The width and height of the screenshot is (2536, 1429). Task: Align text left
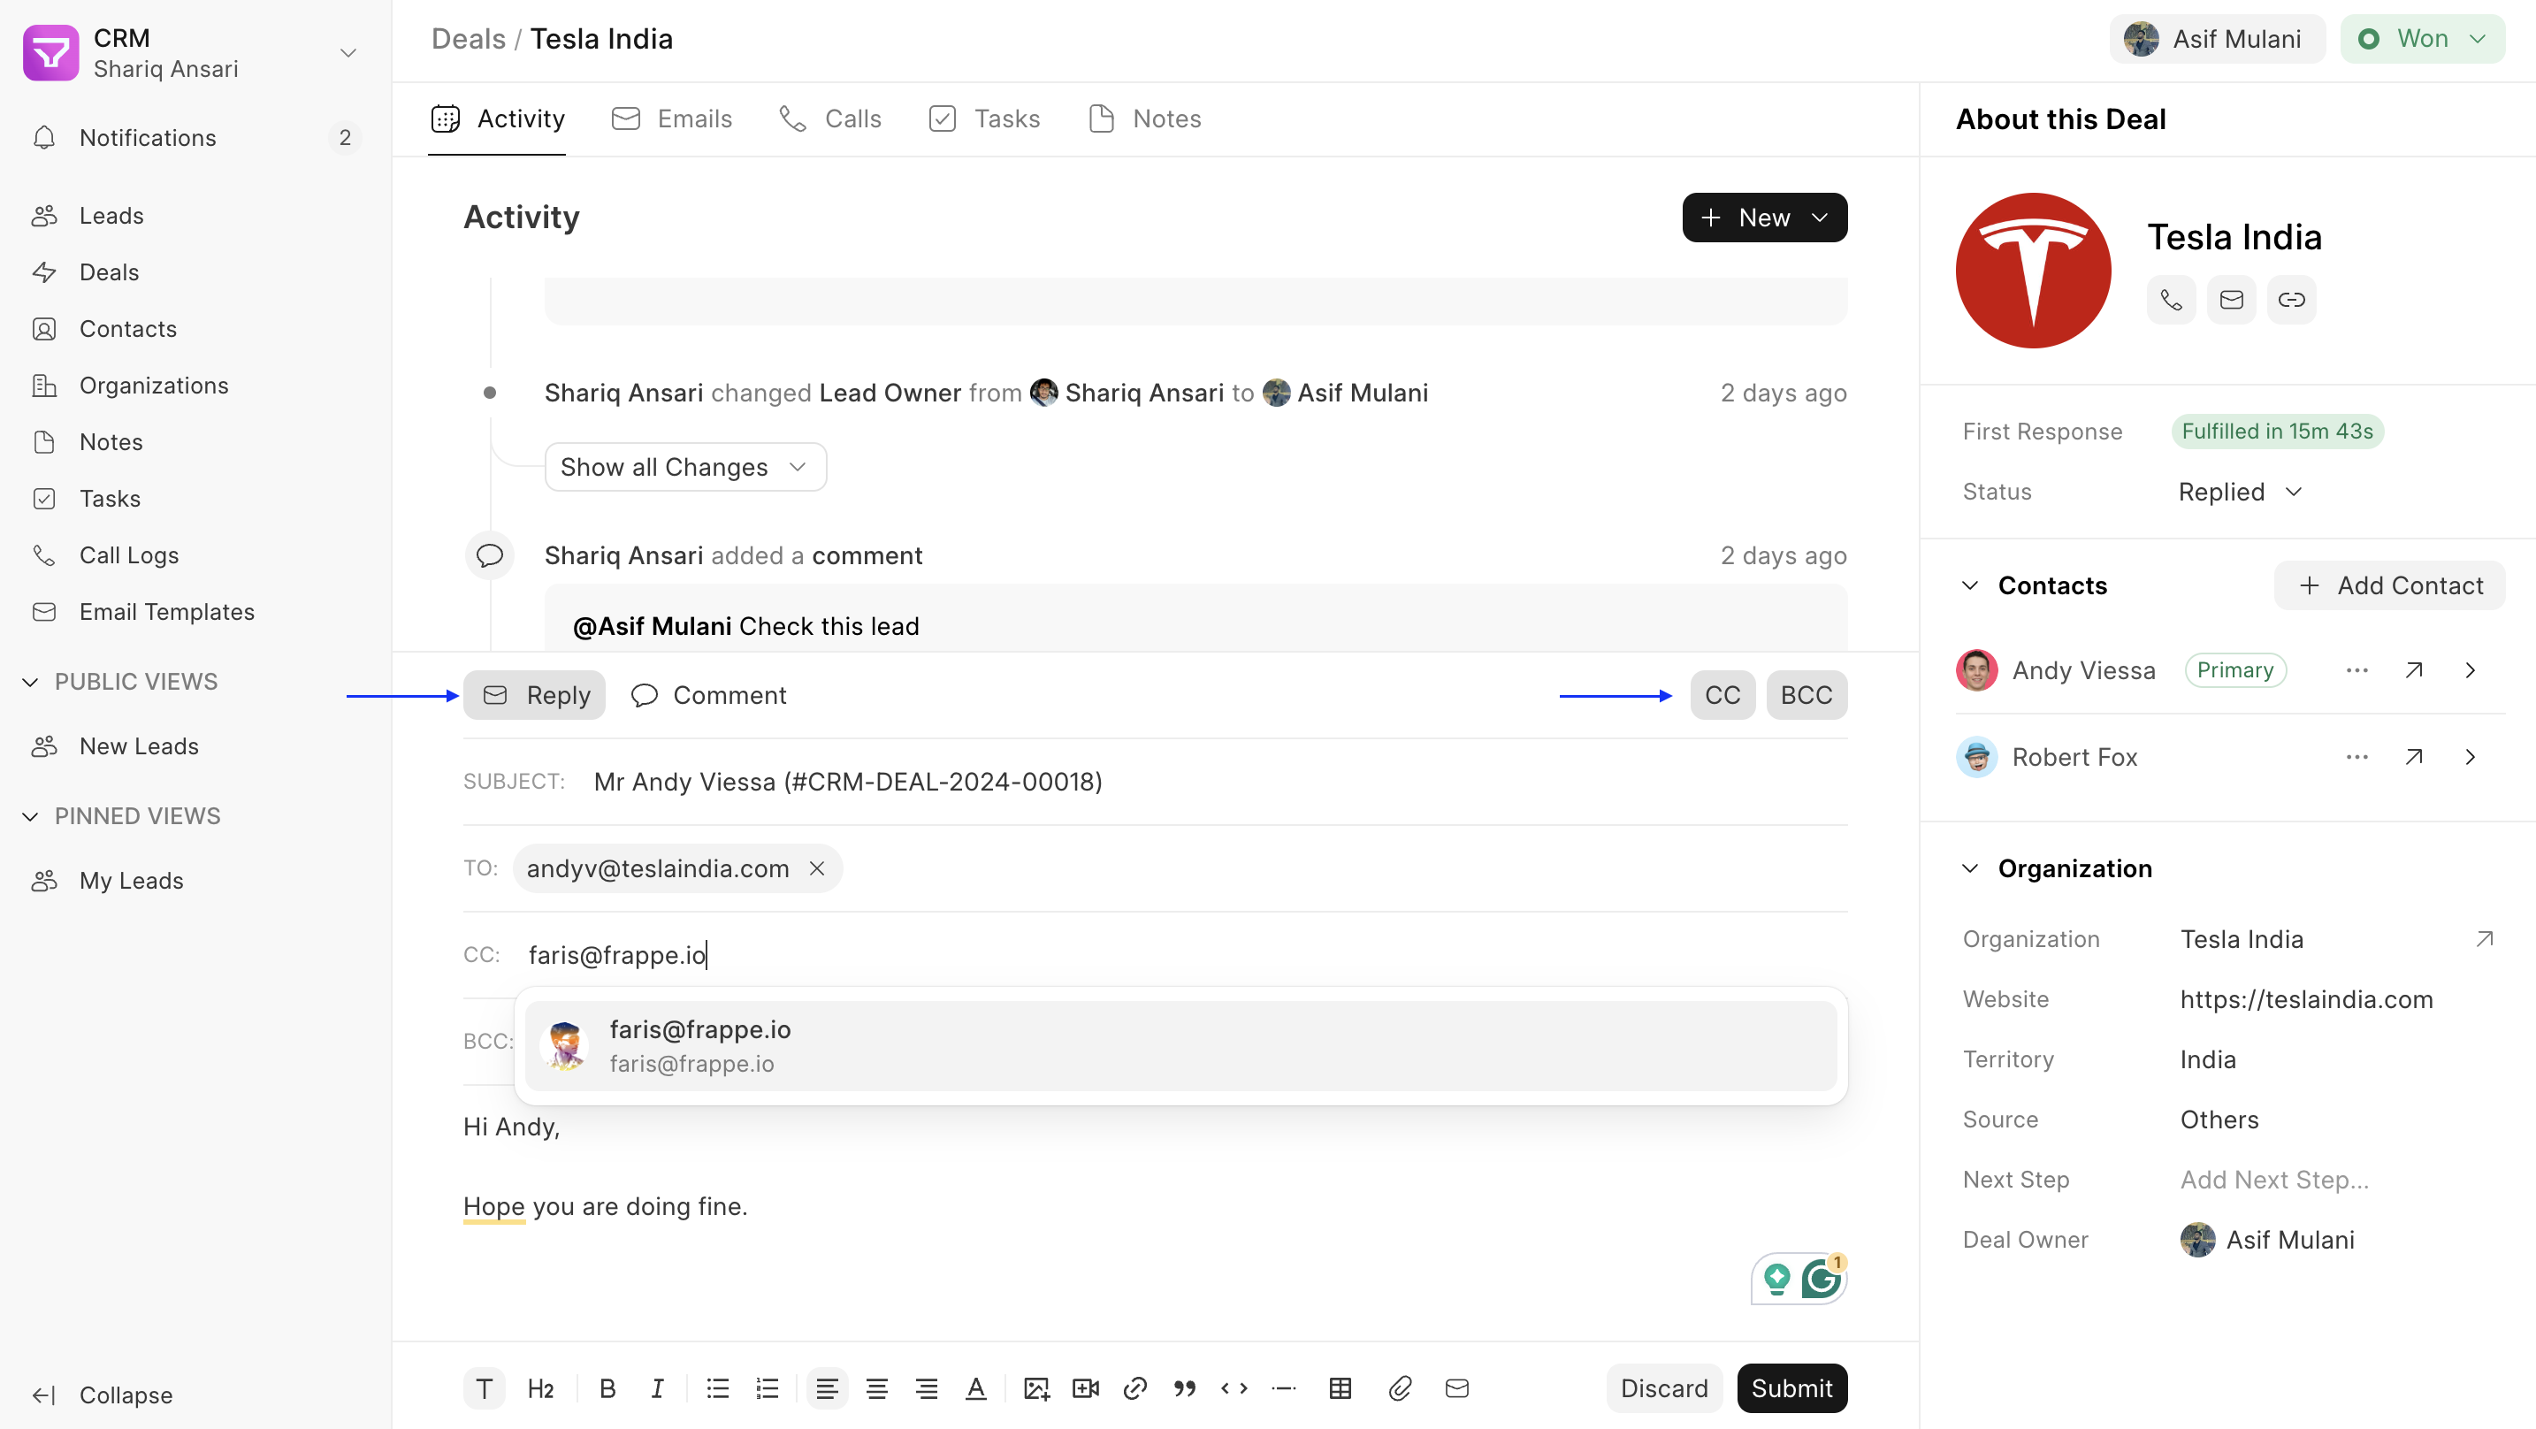point(827,1388)
